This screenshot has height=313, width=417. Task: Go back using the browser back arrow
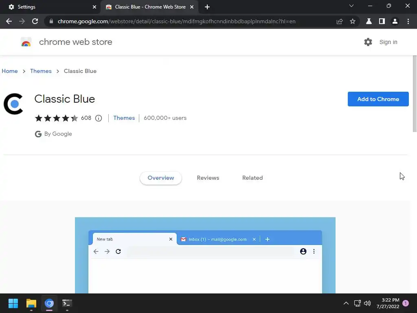point(9,21)
